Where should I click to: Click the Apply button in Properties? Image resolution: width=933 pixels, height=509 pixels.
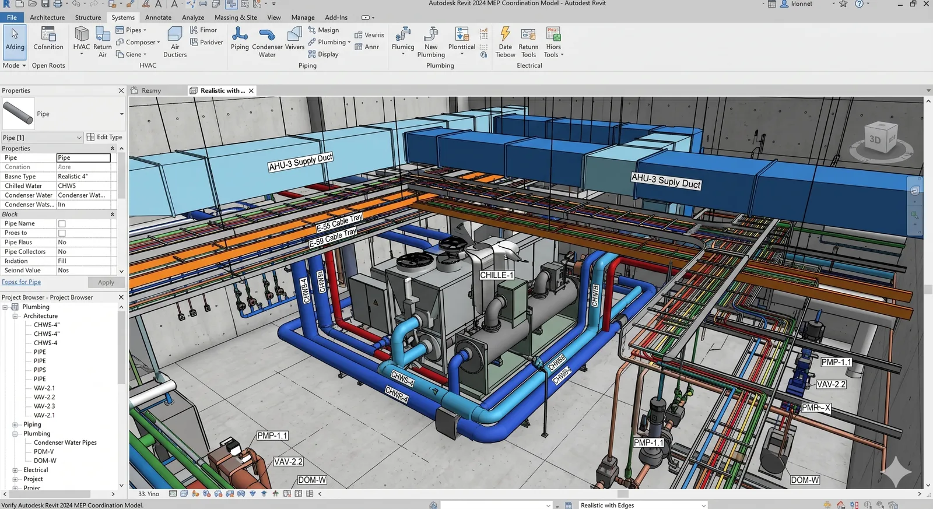[106, 282]
